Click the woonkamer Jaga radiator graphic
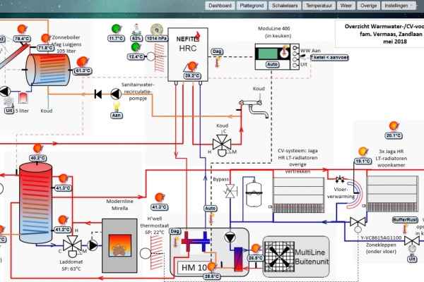The height and width of the screenshot is (282, 424). point(392,193)
